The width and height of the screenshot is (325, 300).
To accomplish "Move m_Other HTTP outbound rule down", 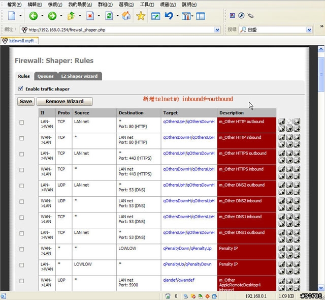I will (x=289, y=129).
